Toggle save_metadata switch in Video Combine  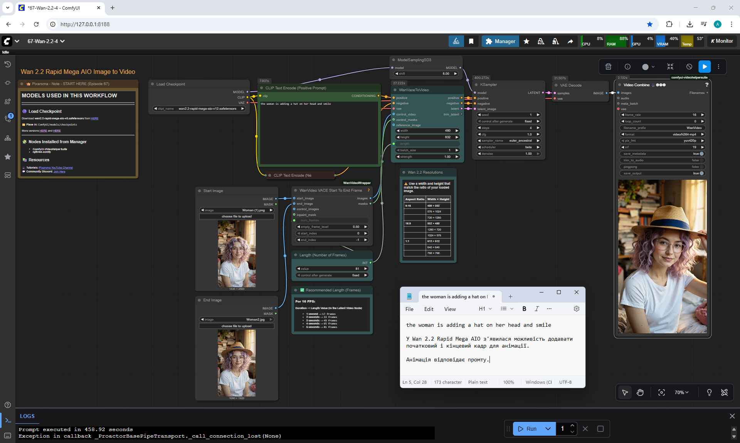click(x=701, y=154)
